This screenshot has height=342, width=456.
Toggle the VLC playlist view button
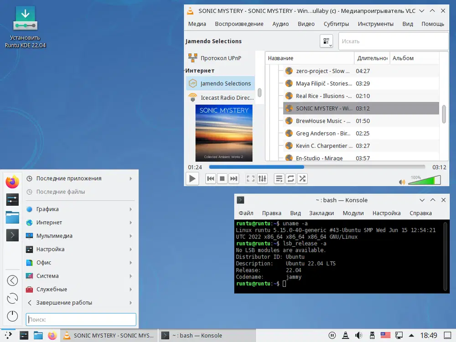click(279, 179)
